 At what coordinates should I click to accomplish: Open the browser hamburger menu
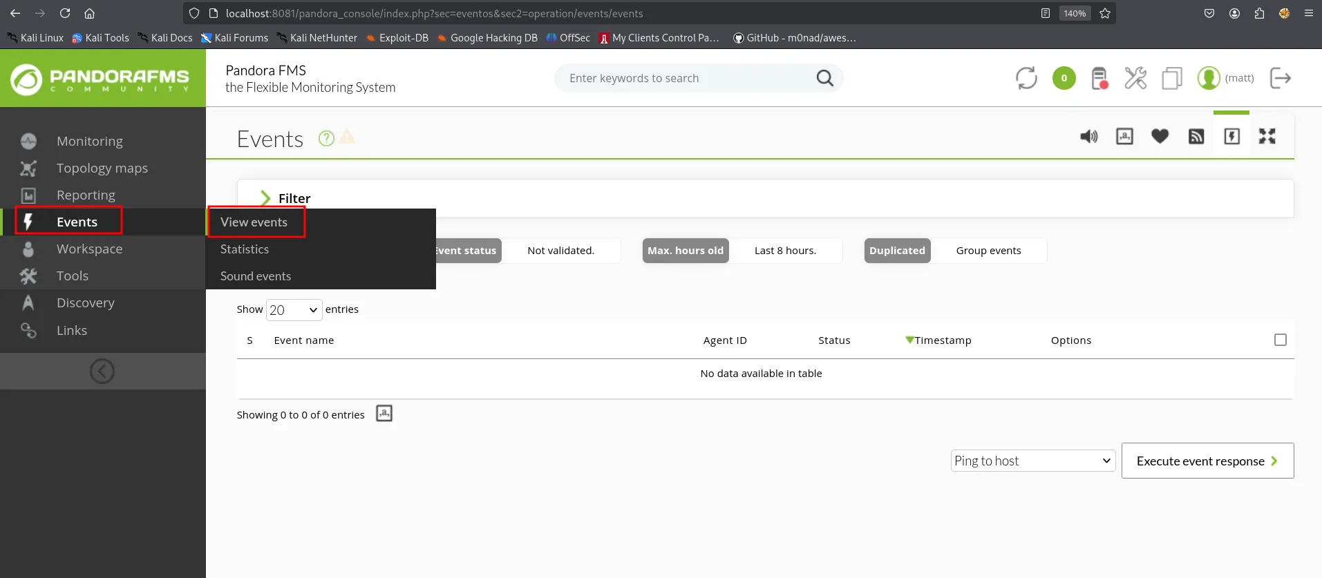pyautogui.click(x=1308, y=13)
